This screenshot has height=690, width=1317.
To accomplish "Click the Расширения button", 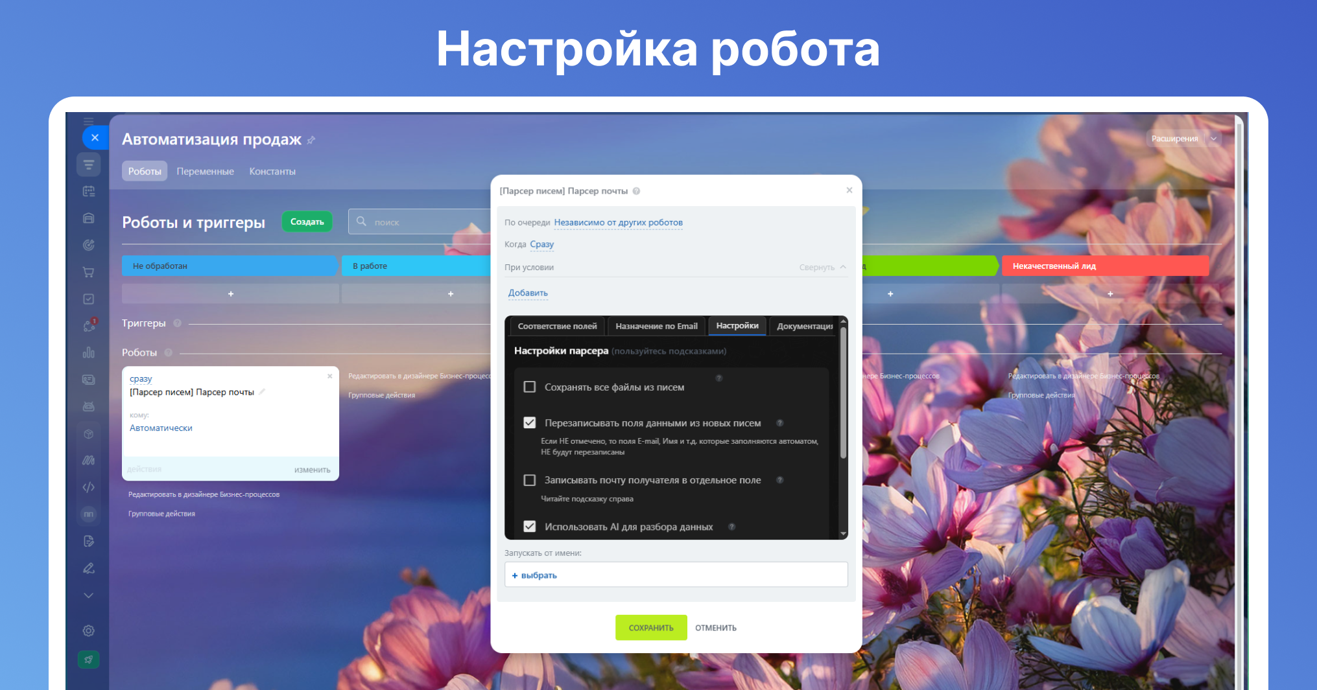I will 1174,139.
